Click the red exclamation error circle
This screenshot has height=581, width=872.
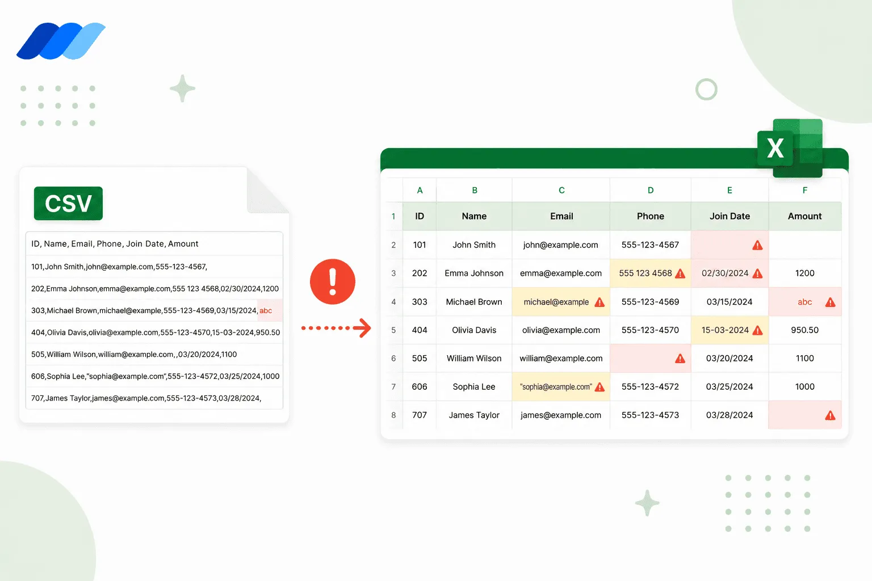click(x=333, y=281)
